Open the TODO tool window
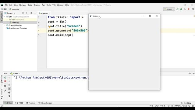The image size is (195, 110). point(19,103)
